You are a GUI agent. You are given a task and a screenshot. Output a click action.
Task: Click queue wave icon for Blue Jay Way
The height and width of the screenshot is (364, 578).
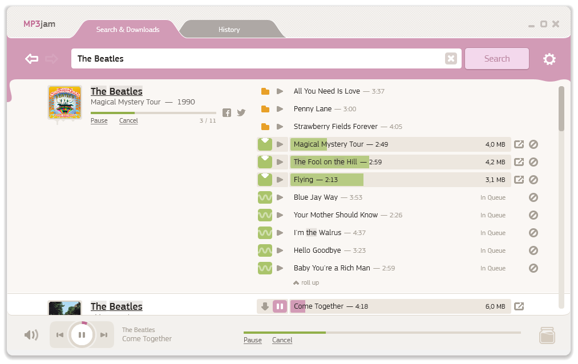coord(265,197)
